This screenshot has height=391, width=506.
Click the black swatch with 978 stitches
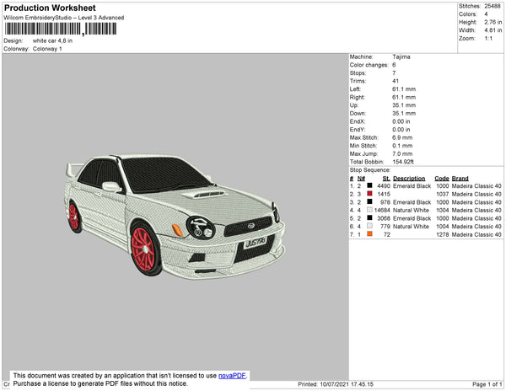tap(369, 202)
